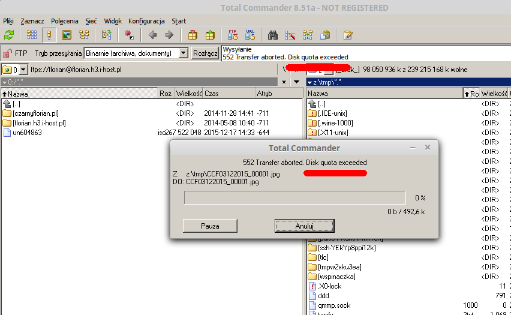Open the Widok menu

(x=113, y=21)
